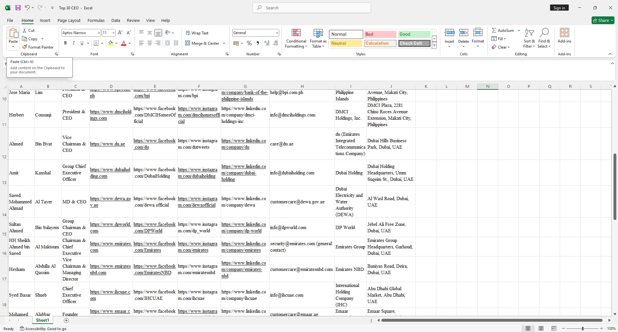Center text horizontally in cells
618x332 pixels.
pos(150,43)
